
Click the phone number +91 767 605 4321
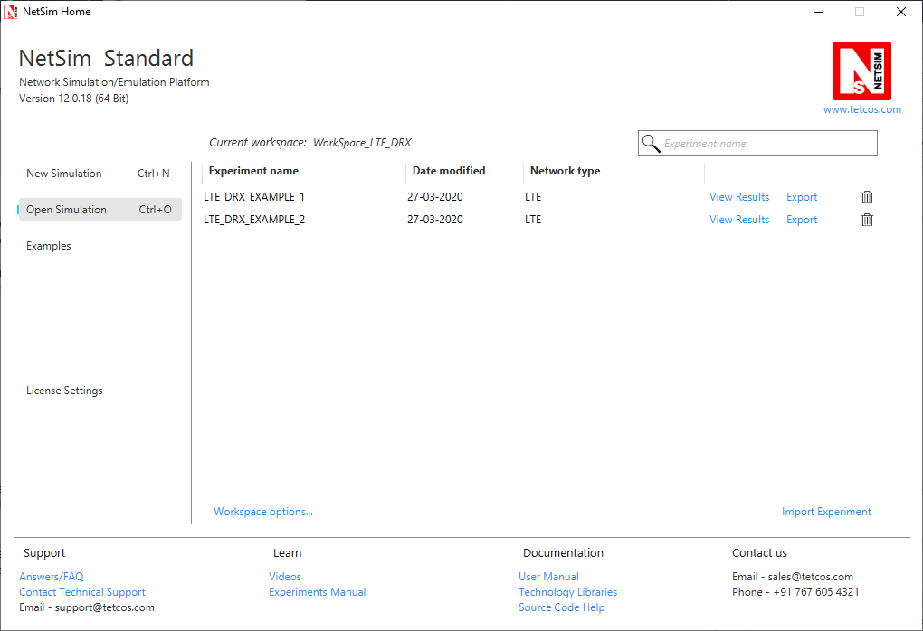[x=816, y=592]
